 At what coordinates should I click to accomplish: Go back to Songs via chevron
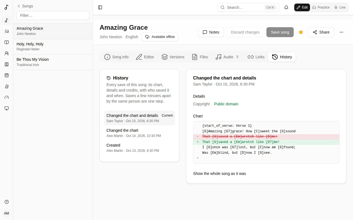[x=25, y=6]
